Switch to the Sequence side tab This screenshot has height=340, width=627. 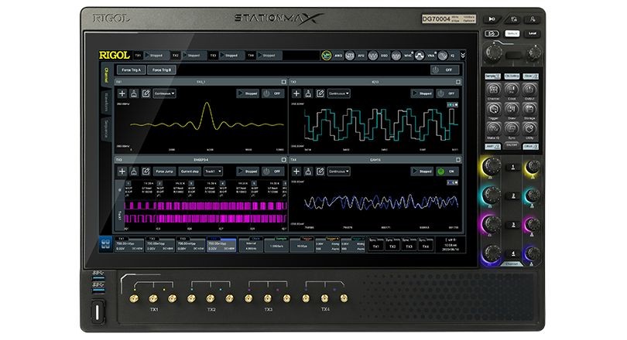coord(106,130)
